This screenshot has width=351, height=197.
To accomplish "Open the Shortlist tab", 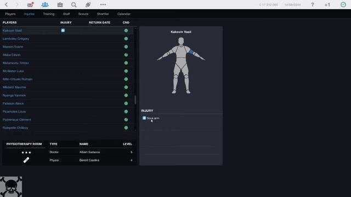I will [103, 14].
